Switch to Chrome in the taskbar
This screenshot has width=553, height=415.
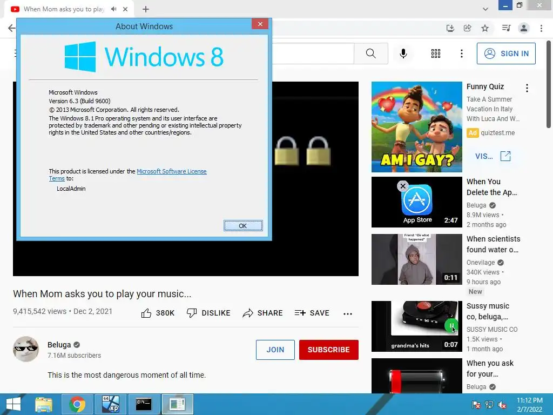point(77,404)
